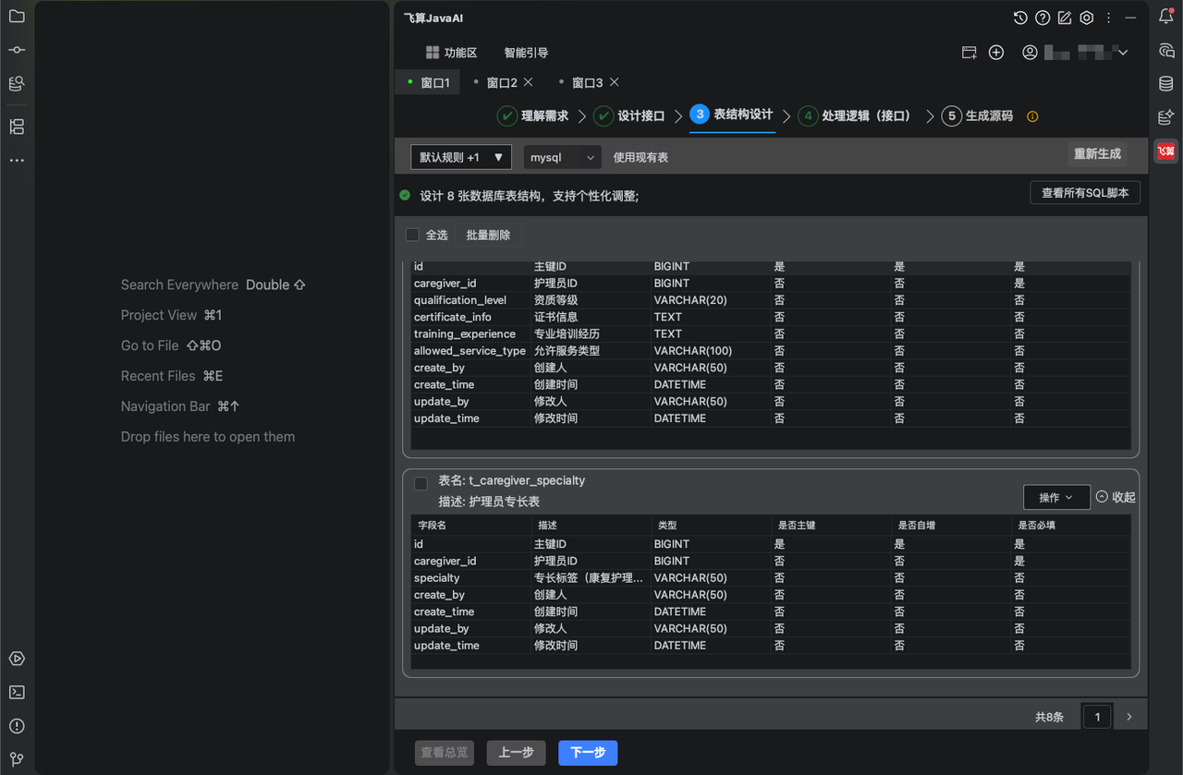Viewport: 1183px width, 775px height.
Task: Open the Structure tool window icon
Action: (x=17, y=127)
